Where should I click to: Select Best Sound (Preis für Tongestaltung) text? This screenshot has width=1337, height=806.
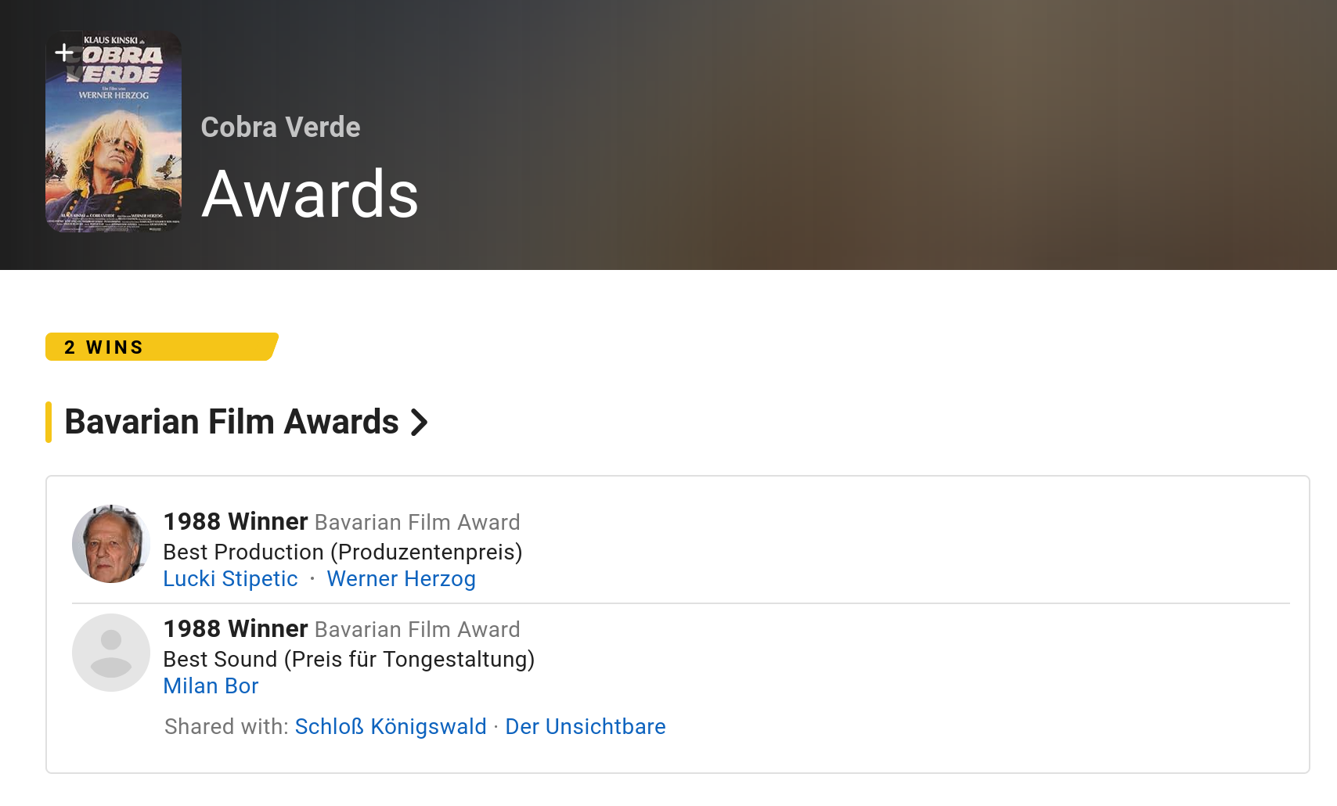click(x=349, y=660)
